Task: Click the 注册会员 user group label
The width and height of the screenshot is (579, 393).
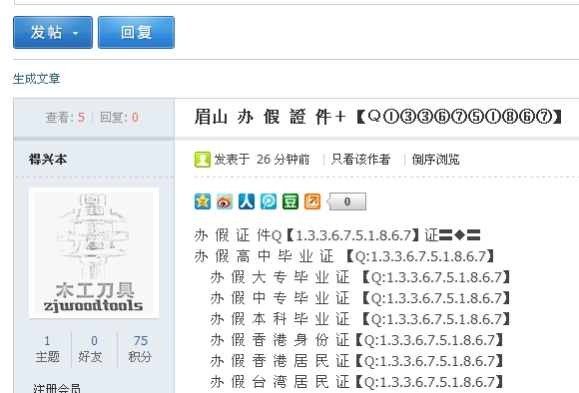Action: click(x=57, y=388)
